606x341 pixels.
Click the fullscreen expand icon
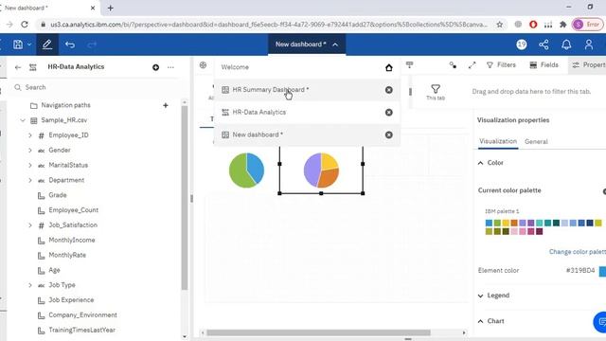(x=472, y=65)
